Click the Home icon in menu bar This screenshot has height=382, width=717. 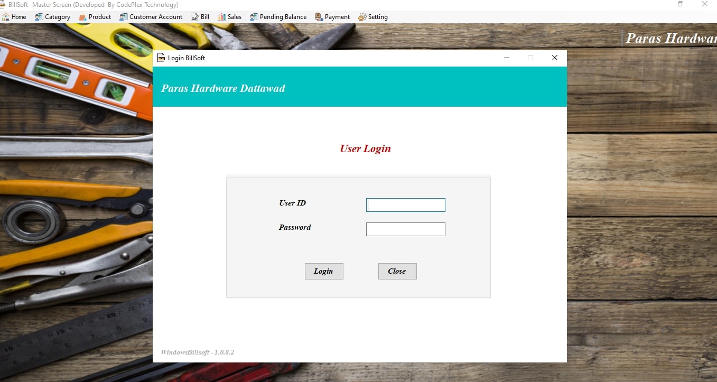(6, 17)
